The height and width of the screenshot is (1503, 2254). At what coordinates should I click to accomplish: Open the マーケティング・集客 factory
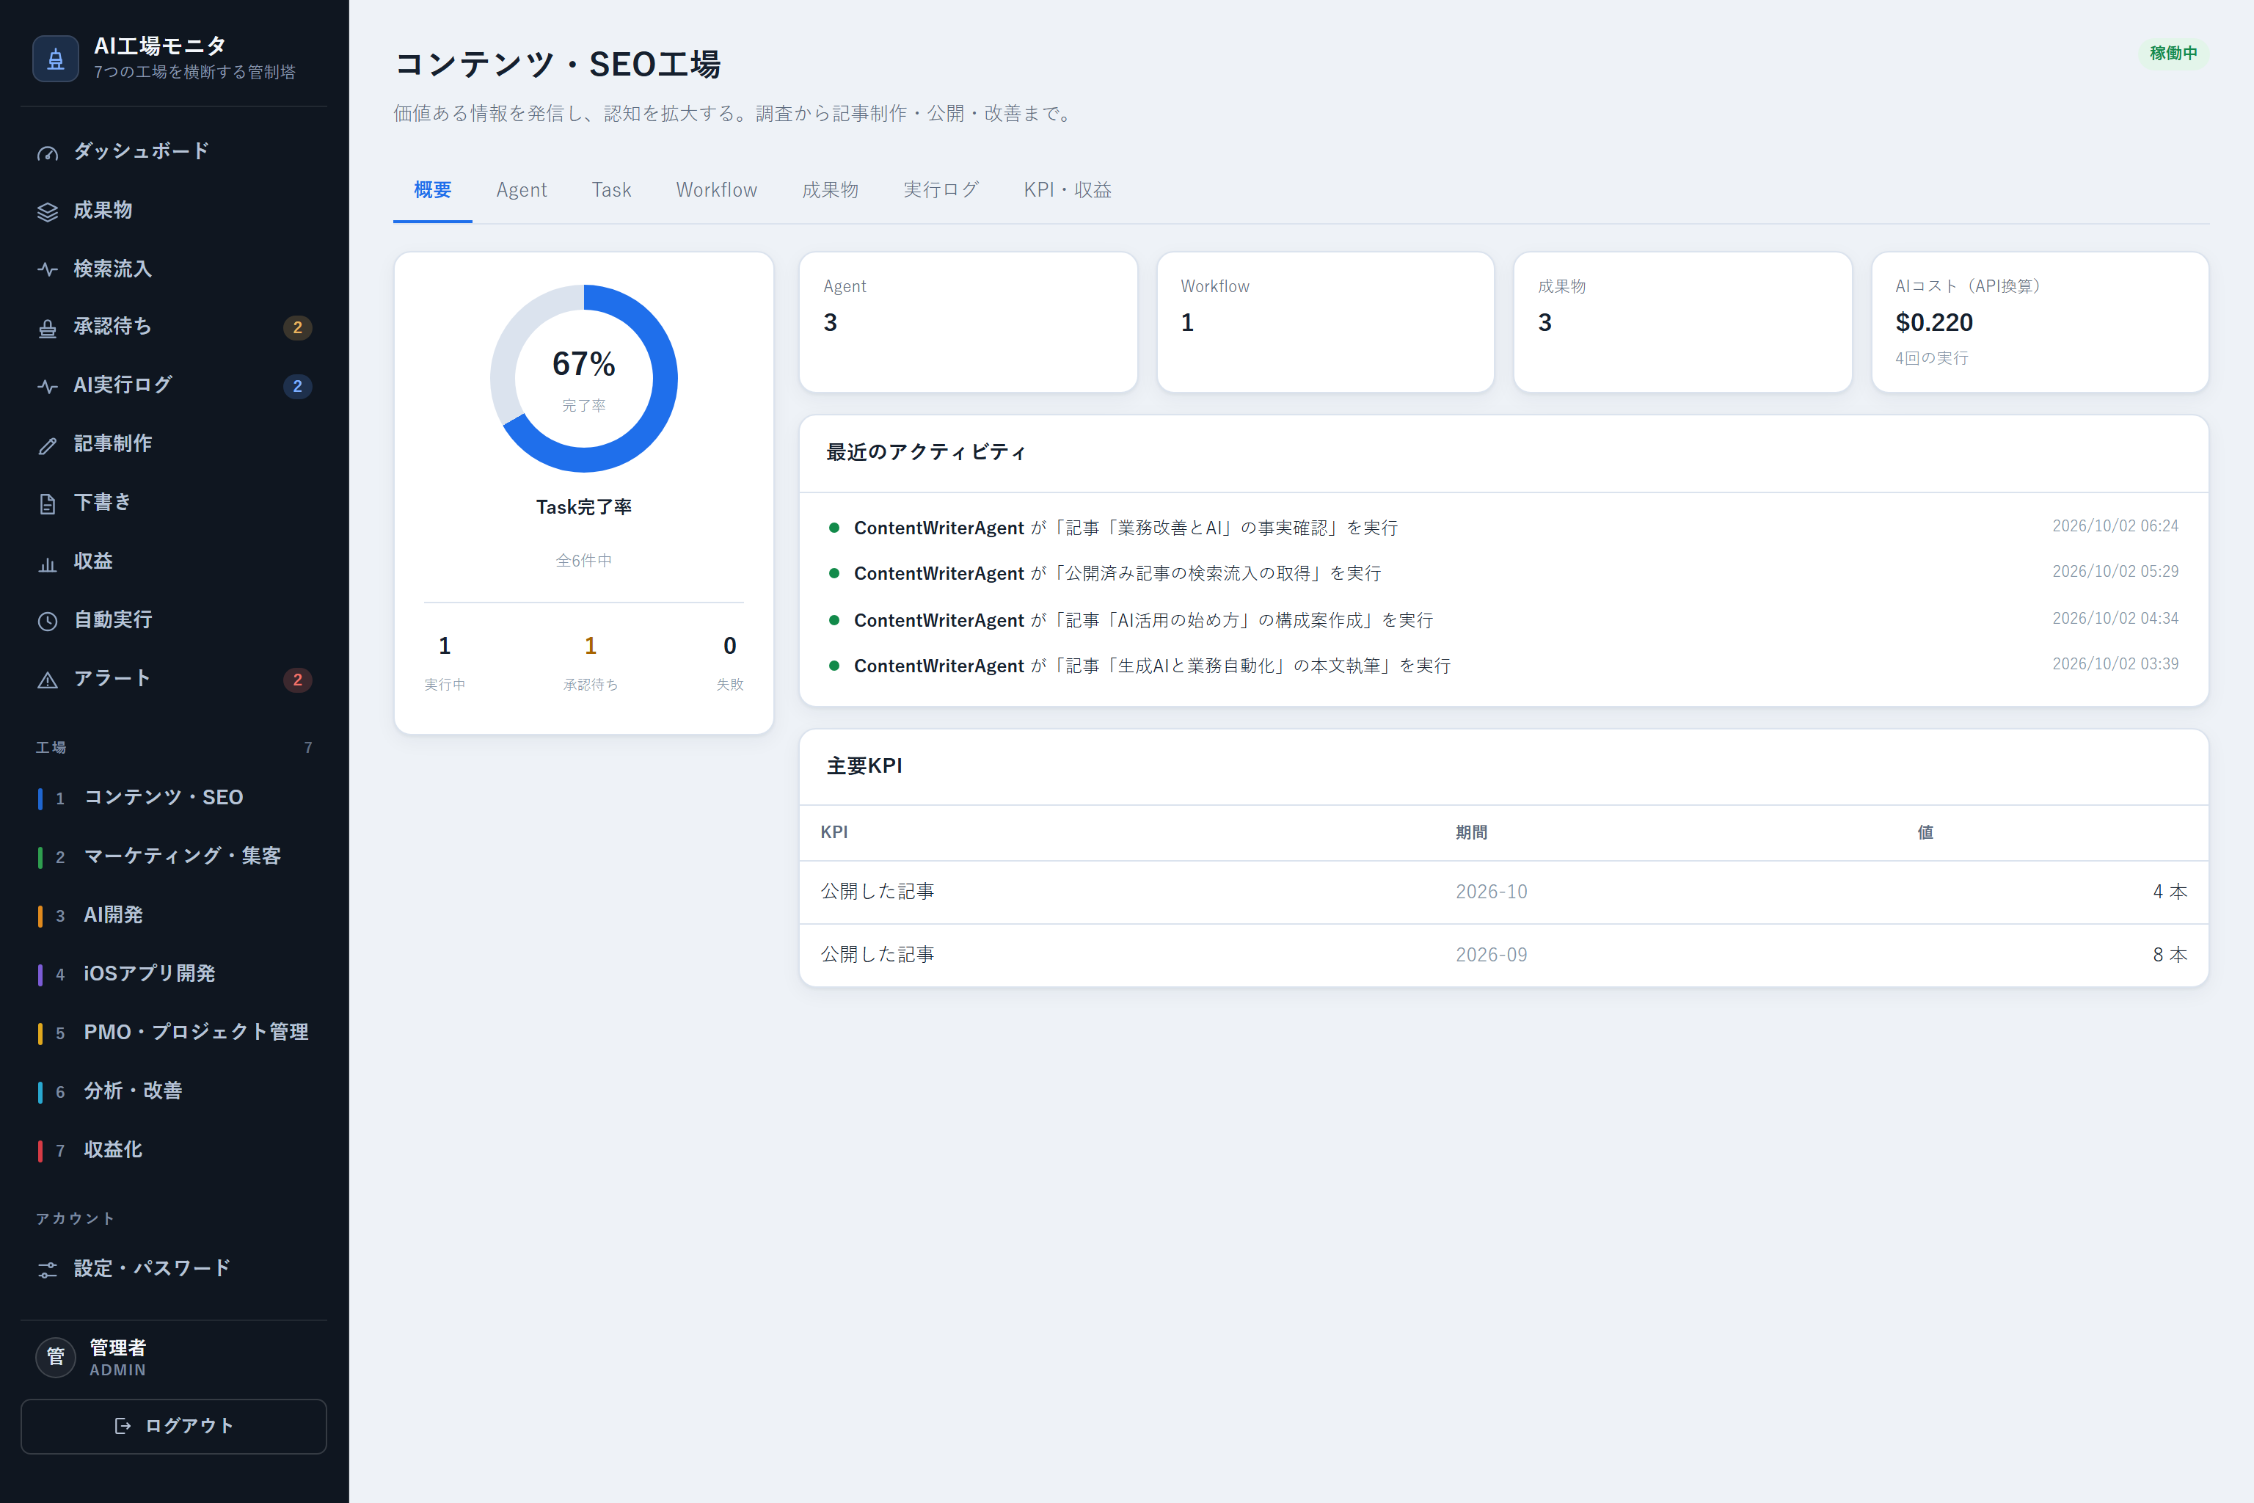(x=173, y=856)
